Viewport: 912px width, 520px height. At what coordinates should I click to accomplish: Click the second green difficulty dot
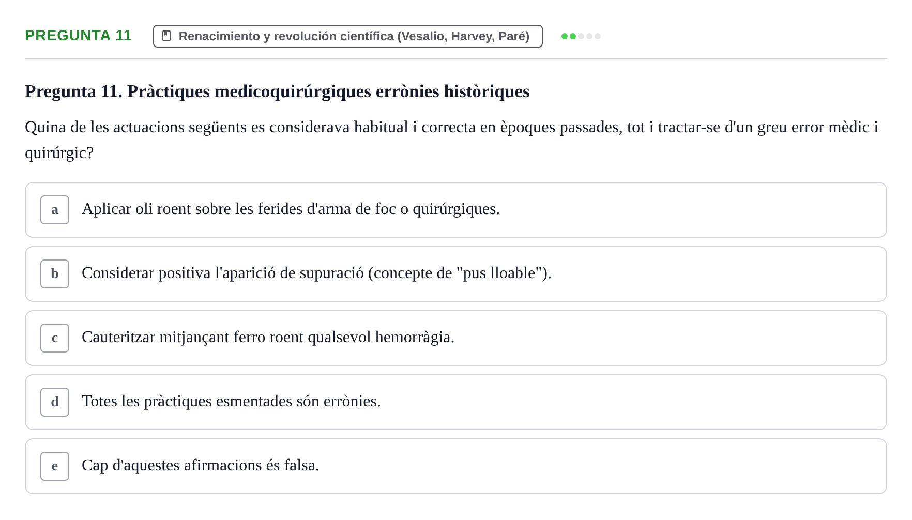[573, 36]
